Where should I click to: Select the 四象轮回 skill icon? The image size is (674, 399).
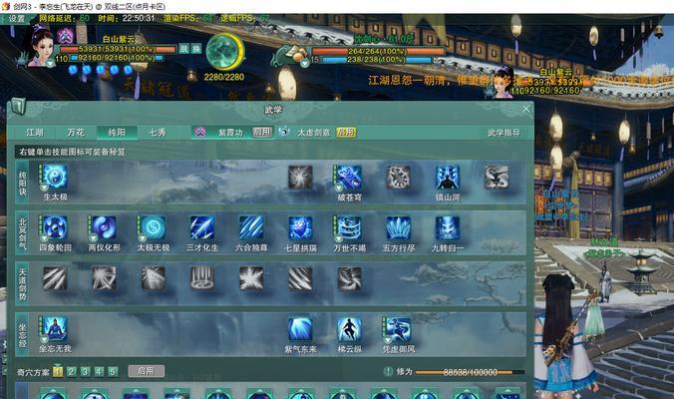(x=55, y=227)
